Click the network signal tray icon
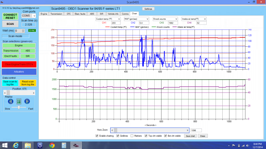 [243, 146]
